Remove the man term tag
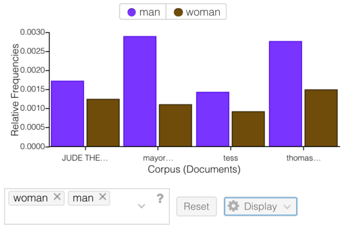The height and width of the screenshot is (229, 343). point(103,197)
